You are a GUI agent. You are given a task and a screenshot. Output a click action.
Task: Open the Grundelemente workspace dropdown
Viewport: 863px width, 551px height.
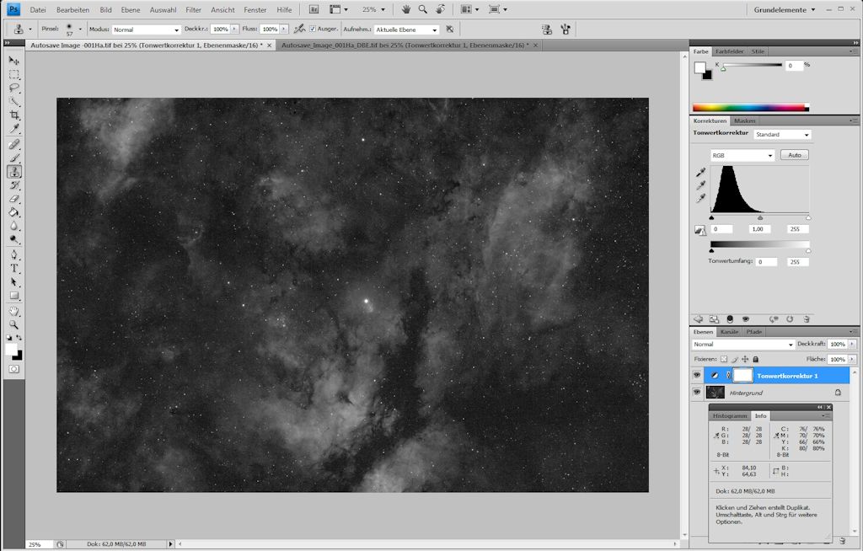pyautogui.click(x=785, y=9)
